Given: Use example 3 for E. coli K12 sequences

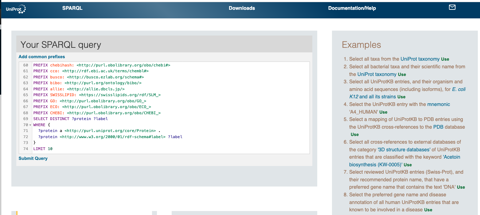Looking at the screenshot, I should [x=401, y=97].
